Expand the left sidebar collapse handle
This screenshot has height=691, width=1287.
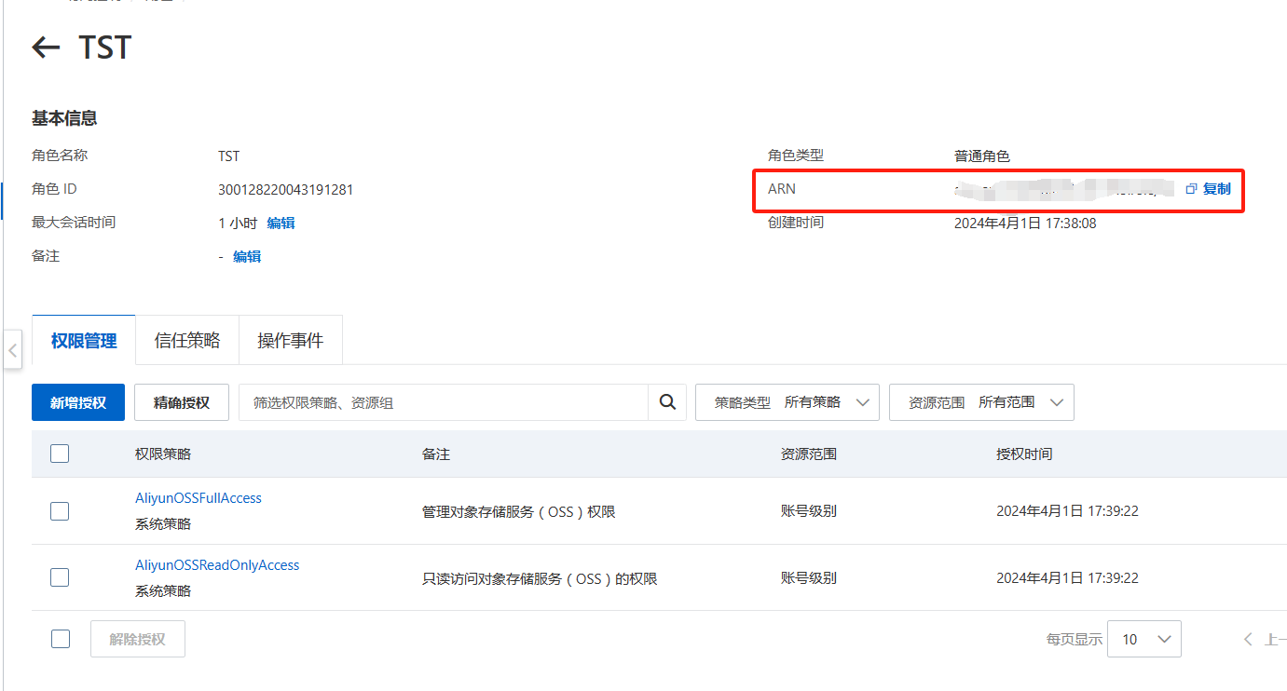[x=12, y=350]
